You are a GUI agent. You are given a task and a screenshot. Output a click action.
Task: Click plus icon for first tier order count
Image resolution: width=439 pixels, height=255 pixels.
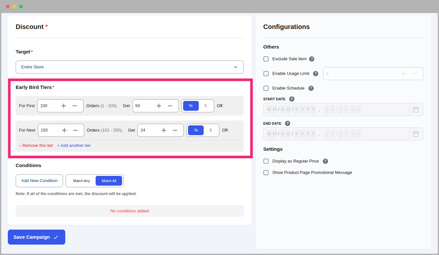[64, 106]
